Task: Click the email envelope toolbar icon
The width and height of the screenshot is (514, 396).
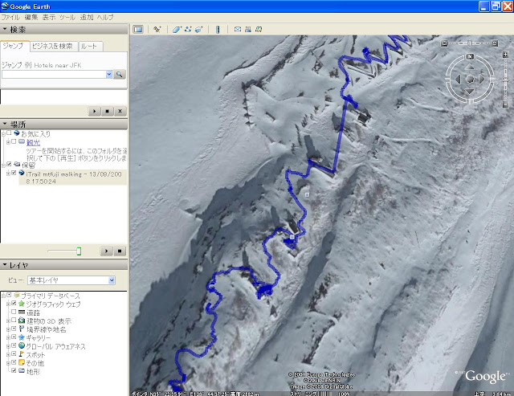Action: [238, 30]
